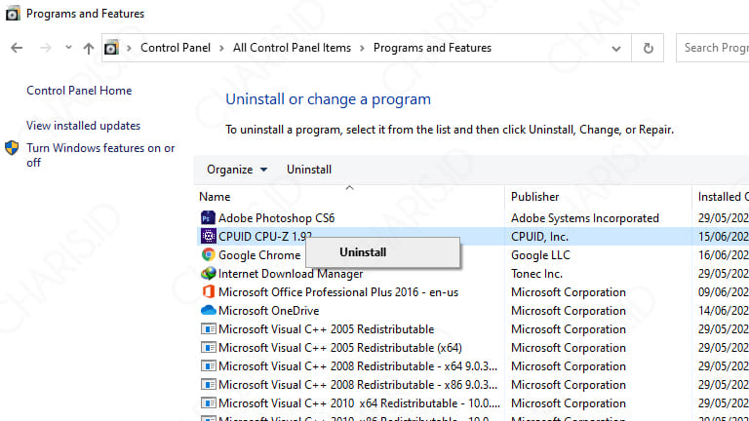Screen dimensions: 749x421
Task: Open recent locations dropdown arrow
Action: 68,48
